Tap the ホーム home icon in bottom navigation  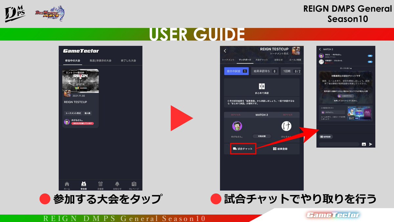67,185
